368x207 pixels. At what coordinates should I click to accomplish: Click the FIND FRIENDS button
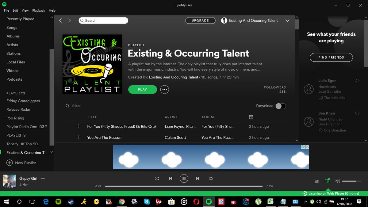(331, 57)
